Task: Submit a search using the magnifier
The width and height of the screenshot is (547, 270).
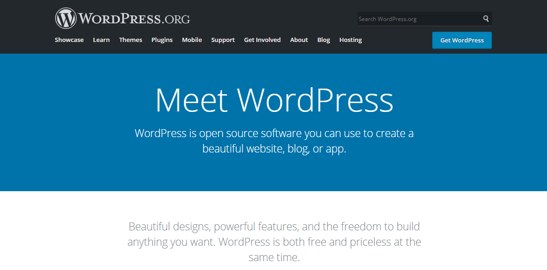Action: (x=485, y=18)
